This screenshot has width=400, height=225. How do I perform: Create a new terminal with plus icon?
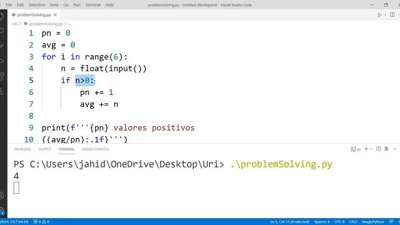click(366, 149)
